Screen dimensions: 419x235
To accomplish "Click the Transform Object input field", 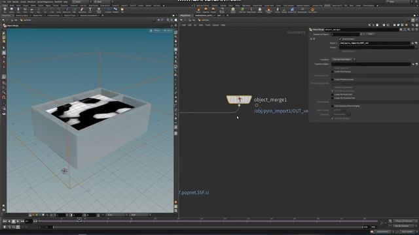I will [371, 64].
